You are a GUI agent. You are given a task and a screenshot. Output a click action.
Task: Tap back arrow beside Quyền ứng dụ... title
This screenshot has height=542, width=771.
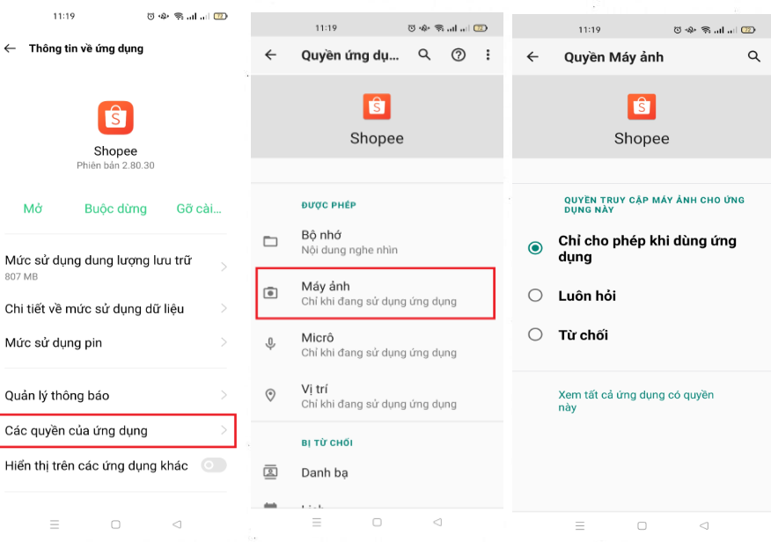[x=271, y=55]
